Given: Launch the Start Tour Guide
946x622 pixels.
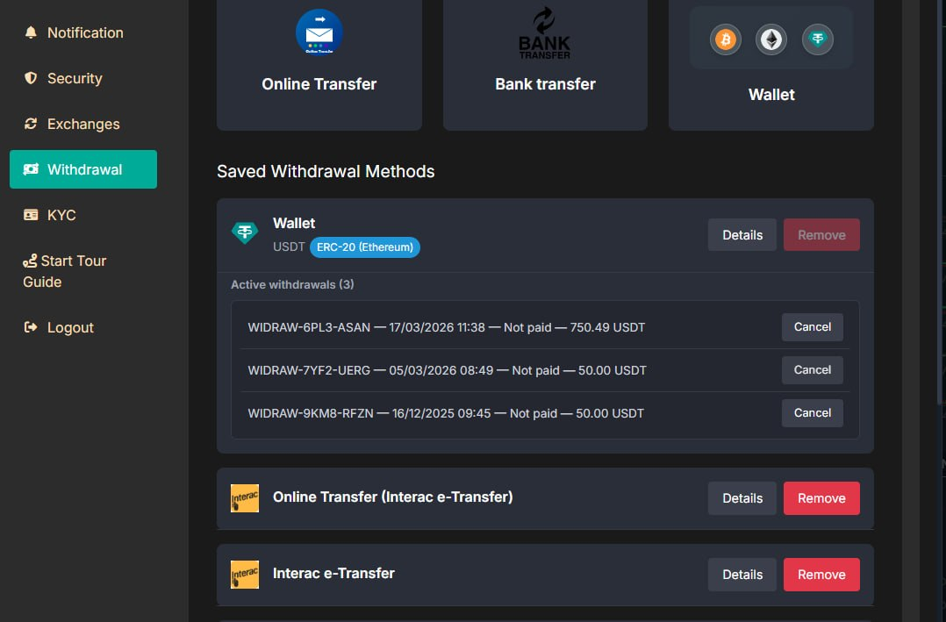Looking at the screenshot, I should click(73, 261).
